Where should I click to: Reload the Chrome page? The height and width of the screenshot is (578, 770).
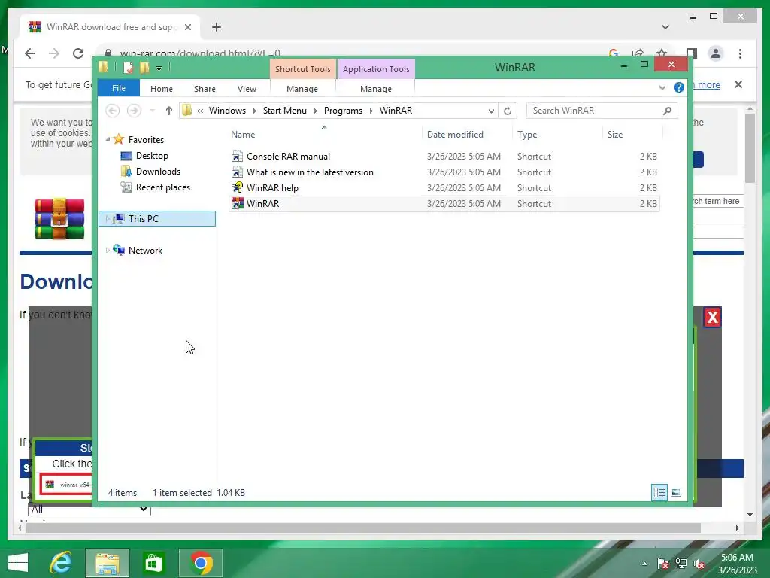tap(78, 53)
